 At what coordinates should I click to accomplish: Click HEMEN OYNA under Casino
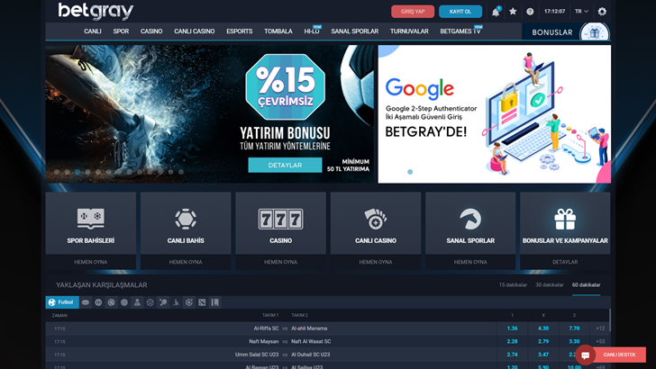coord(281,262)
